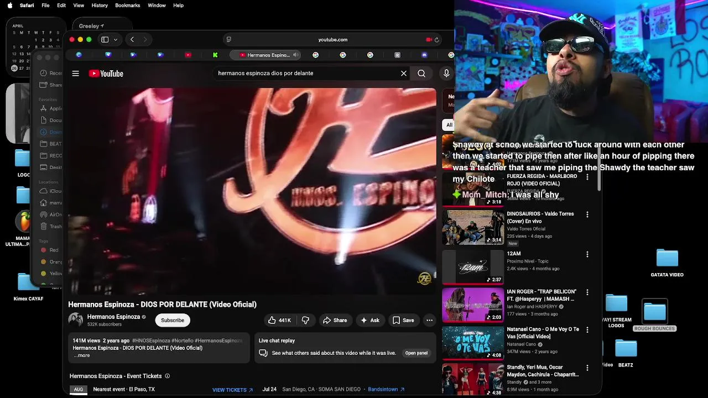Open the Help menu
This screenshot has height=398, width=708.
[178, 6]
